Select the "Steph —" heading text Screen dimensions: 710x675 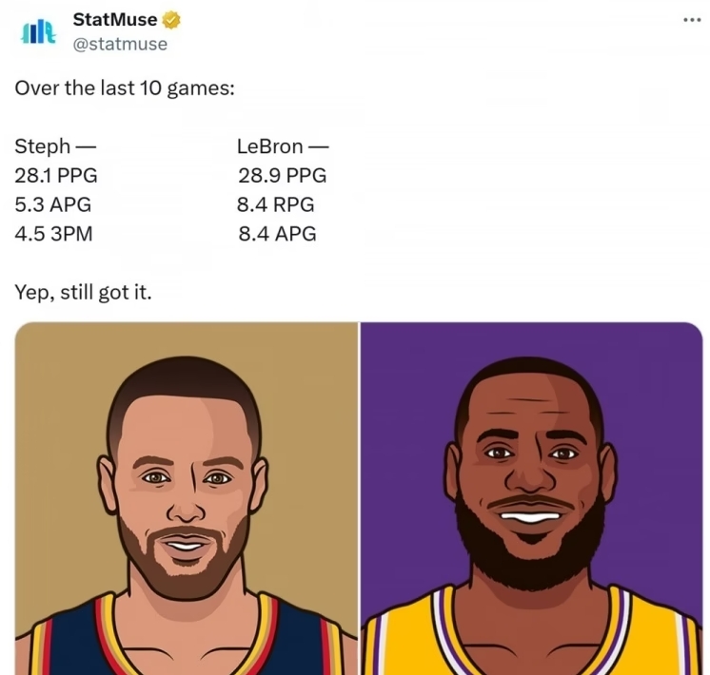tap(55, 146)
